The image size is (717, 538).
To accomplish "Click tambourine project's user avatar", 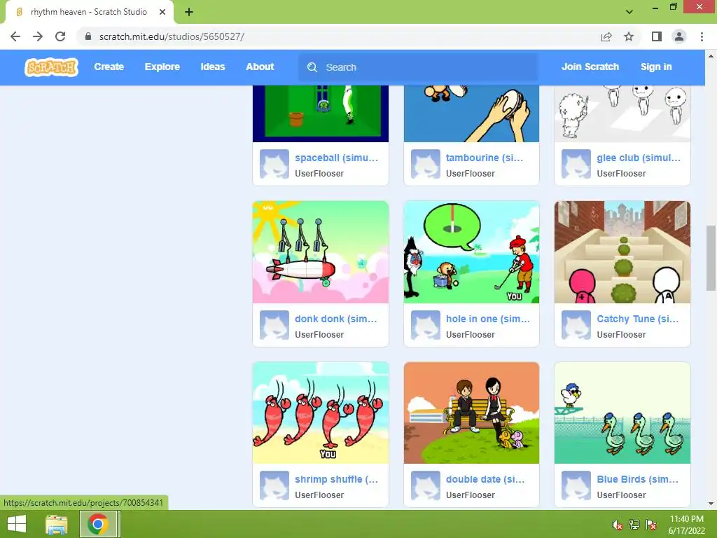I will [425, 164].
